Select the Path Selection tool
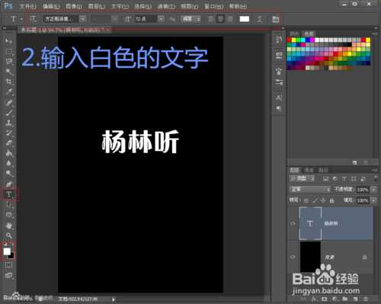Screen dimensions: 381x304 pos(9,205)
